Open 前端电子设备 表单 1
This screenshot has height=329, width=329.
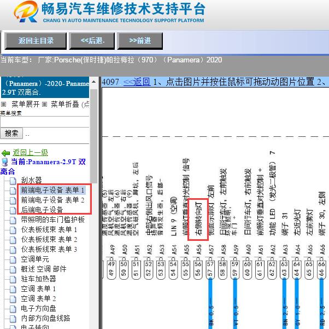point(52,190)
